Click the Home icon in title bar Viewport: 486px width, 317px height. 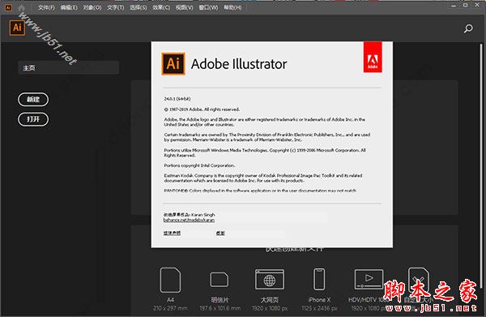point(21,8)
